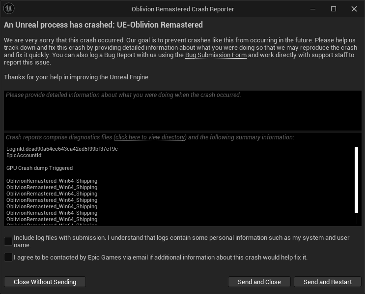Click the Unreal Engine logo icon
Image resolution: width=365 pixels, height=294 pixels.
tap(9, 9)
